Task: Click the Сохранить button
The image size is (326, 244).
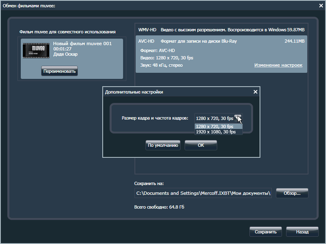Action: coord(266,232)
